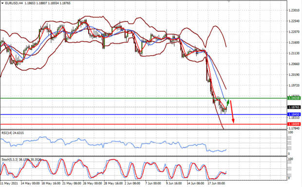Click the 17 Jun 00:00 date label
The width and height of the screenshot is (302, 187).
(x=216, y=183)
